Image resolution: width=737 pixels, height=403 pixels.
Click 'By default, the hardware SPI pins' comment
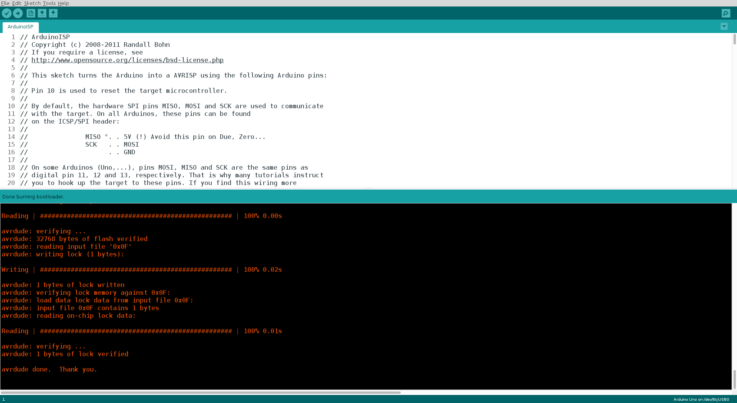tap(172, 106)
